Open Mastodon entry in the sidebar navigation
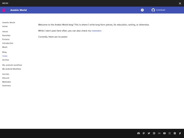184x138 pixels. point(6,82)
